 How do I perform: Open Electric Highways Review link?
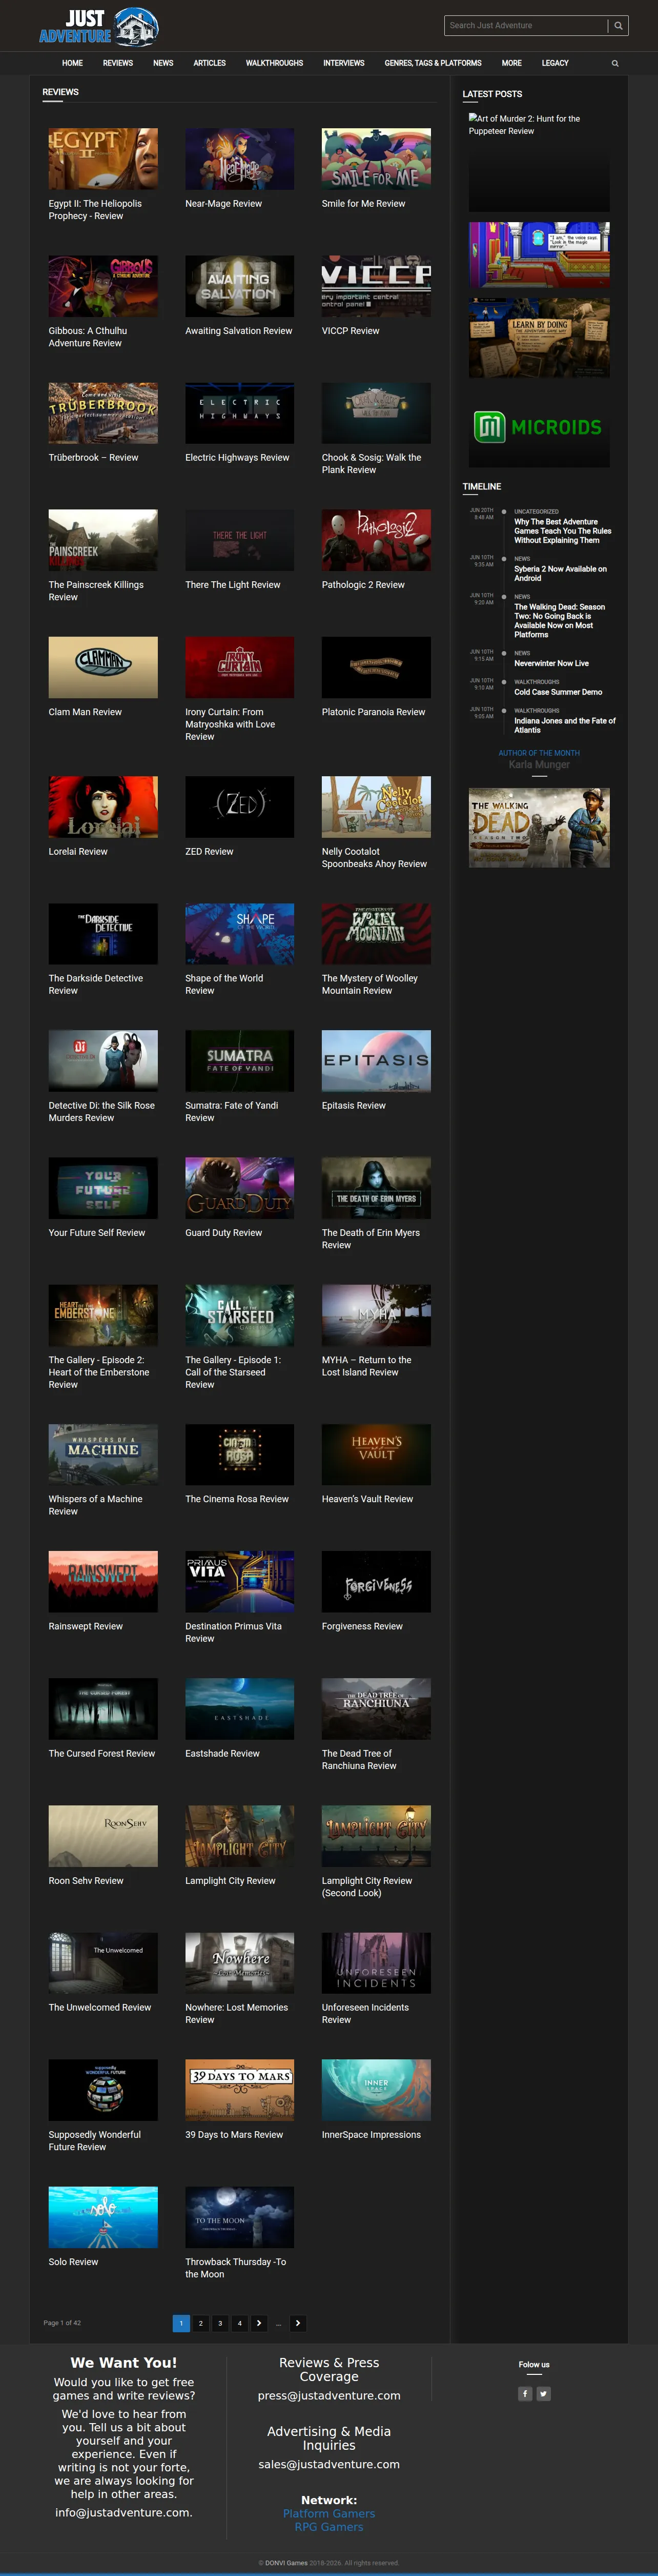[237, 458]
